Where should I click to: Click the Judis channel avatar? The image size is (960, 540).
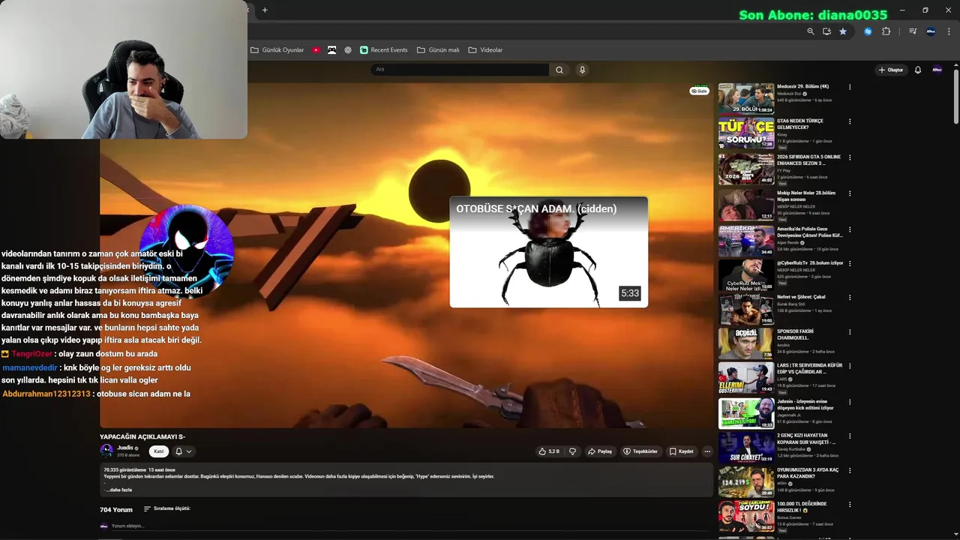click(x=106, y=451)
